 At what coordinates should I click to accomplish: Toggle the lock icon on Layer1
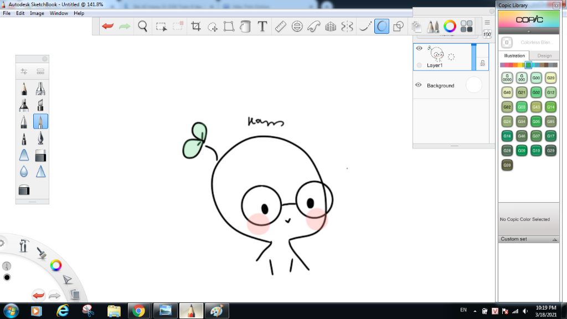click(483, 63)
